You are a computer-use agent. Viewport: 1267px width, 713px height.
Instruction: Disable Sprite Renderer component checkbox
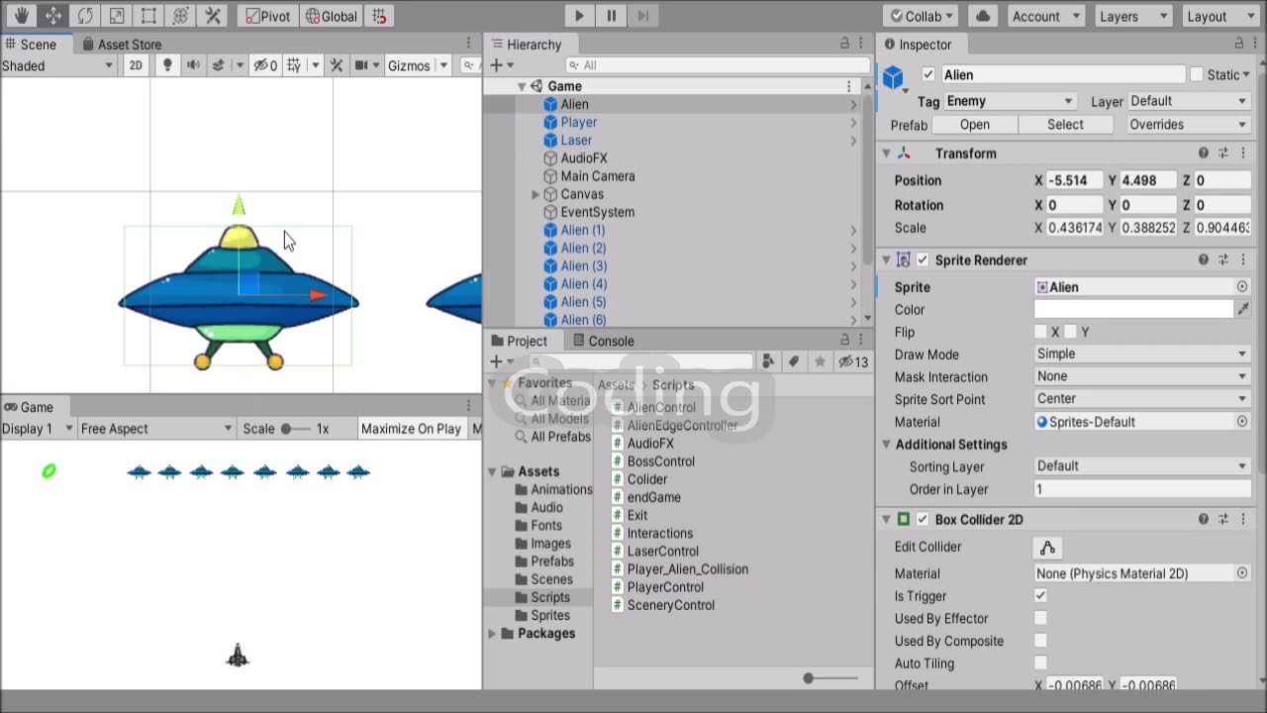point(923,260)
